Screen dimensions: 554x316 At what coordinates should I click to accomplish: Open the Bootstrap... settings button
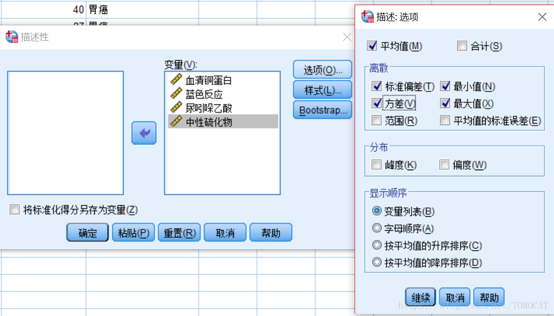tap(322, 110)
